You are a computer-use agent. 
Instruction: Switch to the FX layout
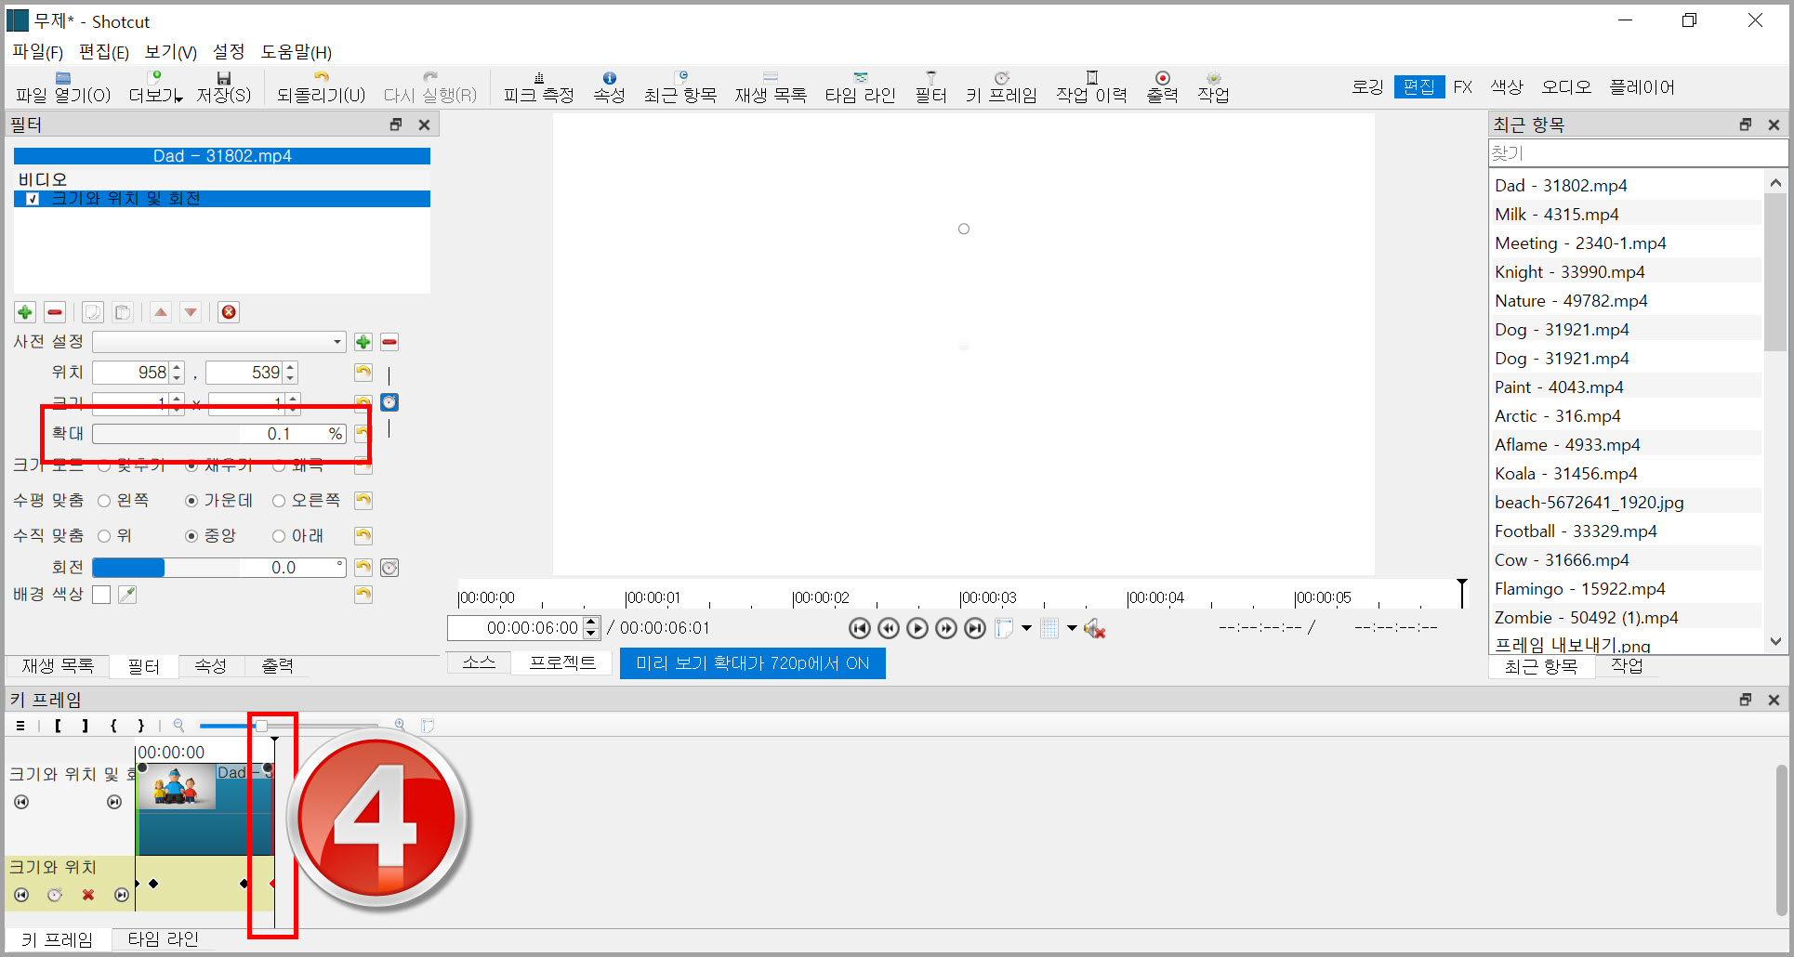[x=1463, y=87]
